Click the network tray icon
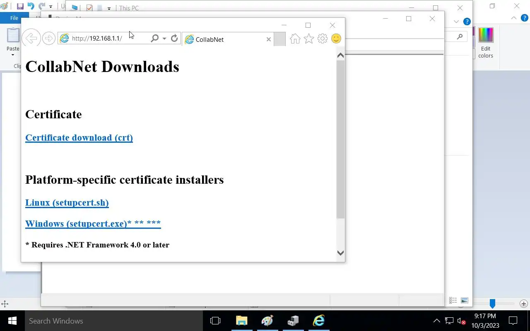The image size is (530, 331). (x=449, y=321)
